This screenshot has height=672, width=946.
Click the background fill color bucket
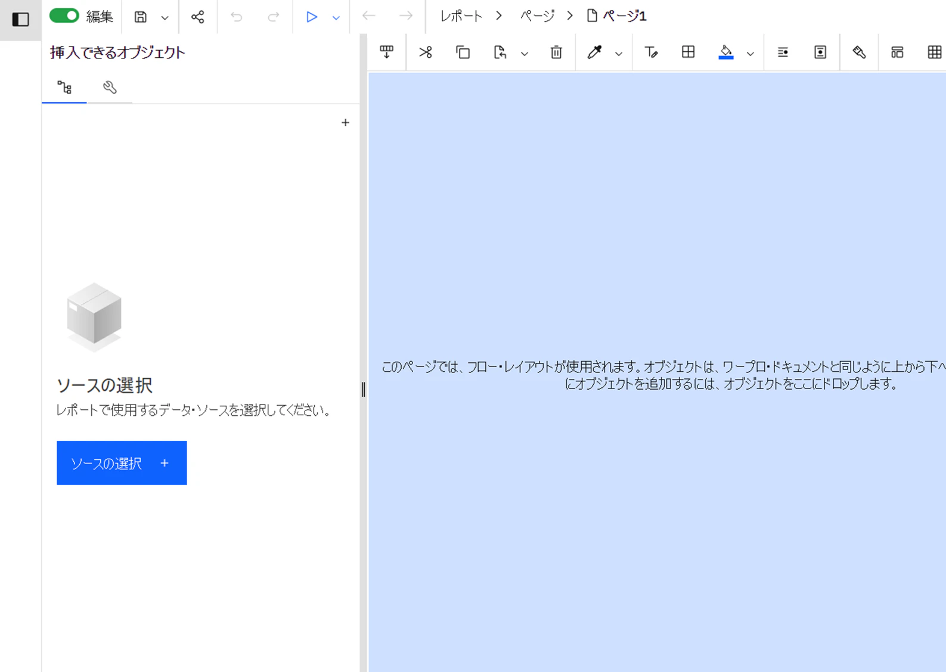[x=726, y=52]
